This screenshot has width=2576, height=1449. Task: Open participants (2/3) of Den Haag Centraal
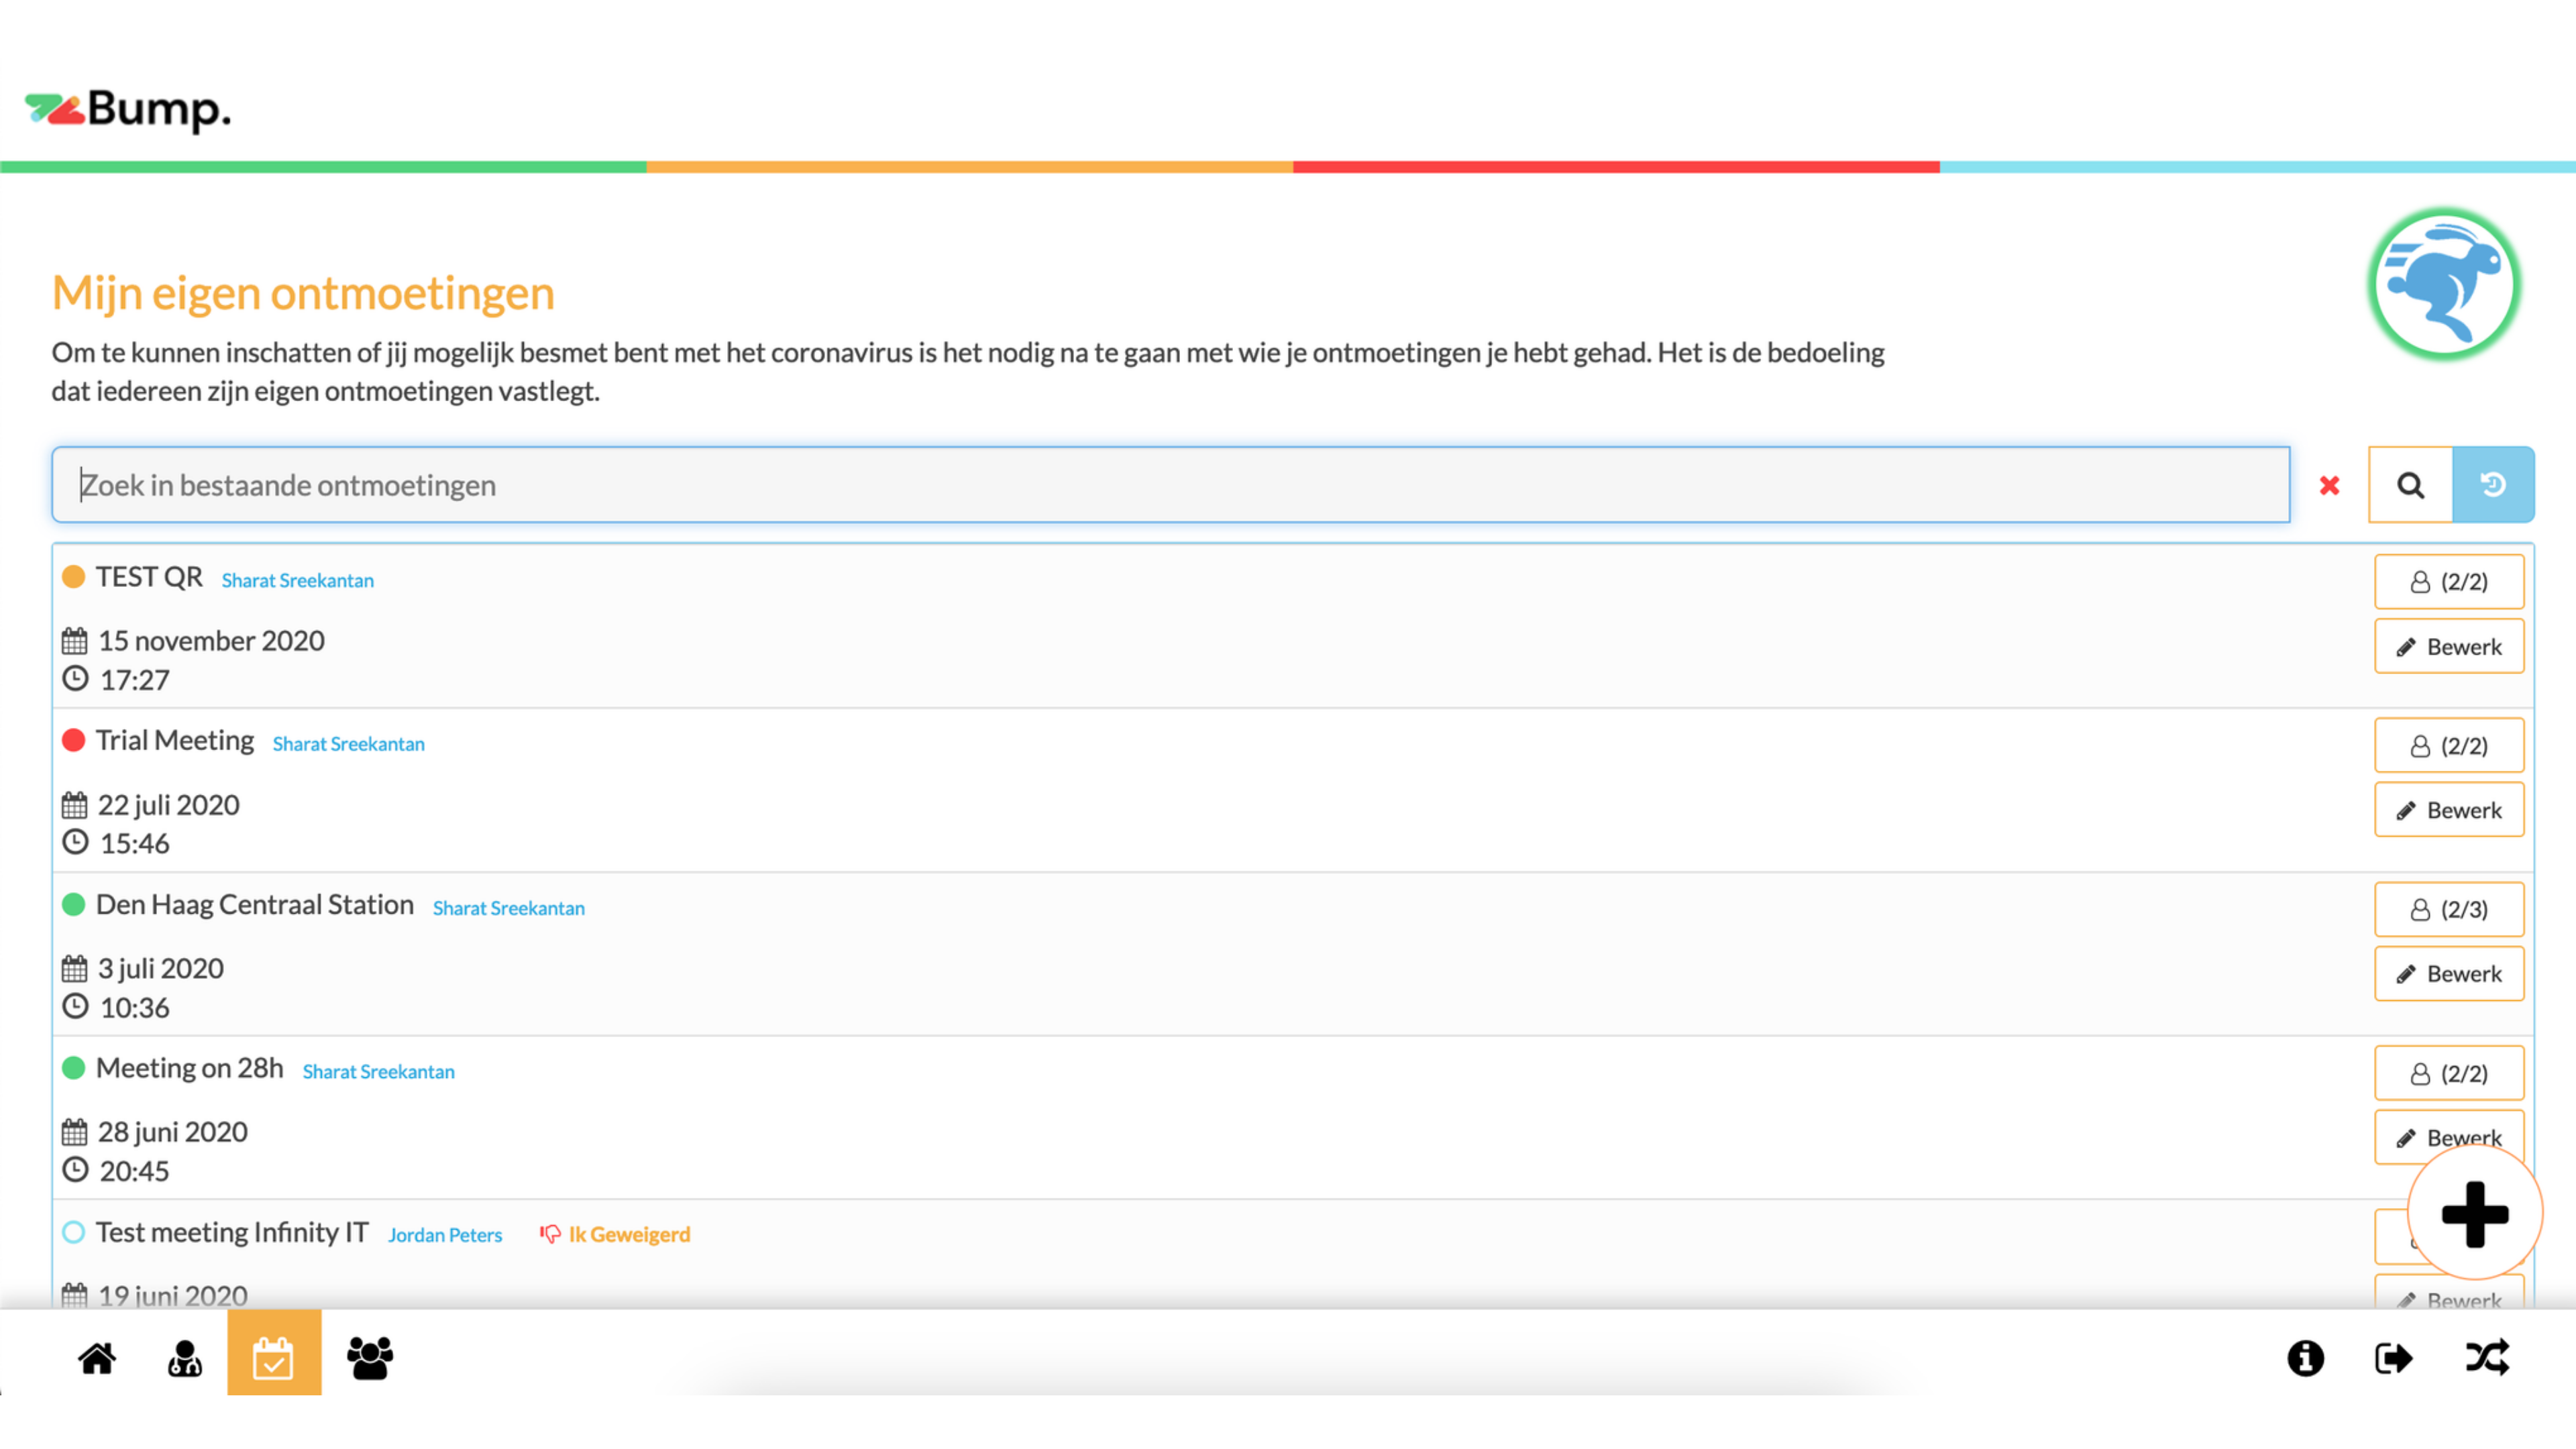click(x=2448, y=909)
